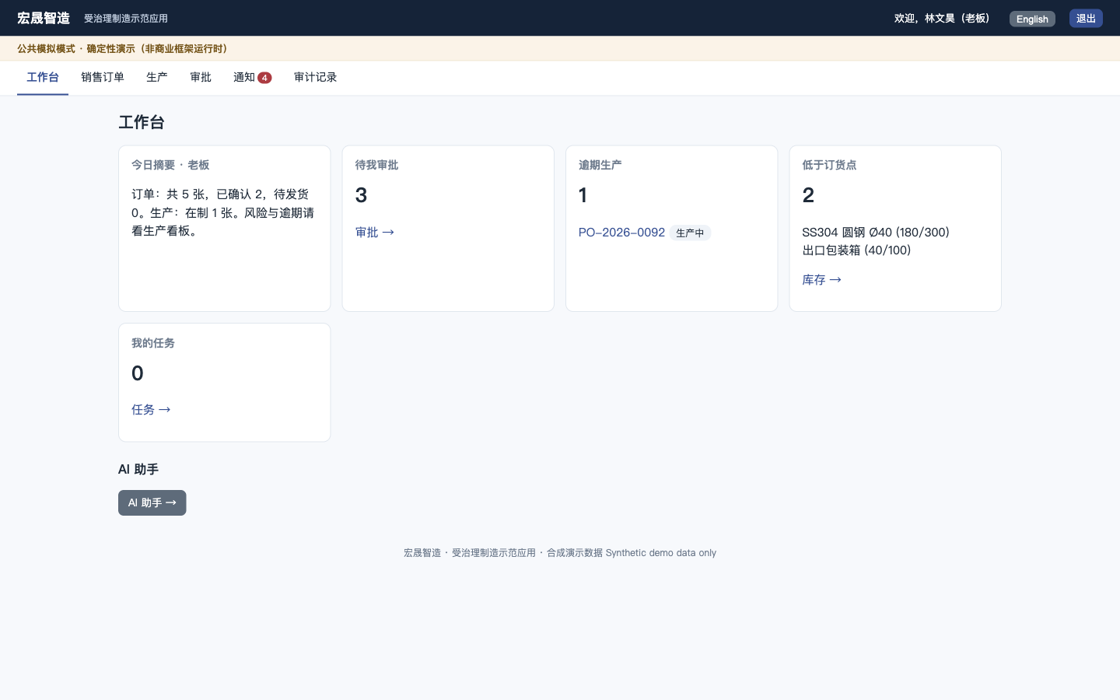Launch the AI 助手 → button
The image size is (1120, 700).
coord(152,503)
